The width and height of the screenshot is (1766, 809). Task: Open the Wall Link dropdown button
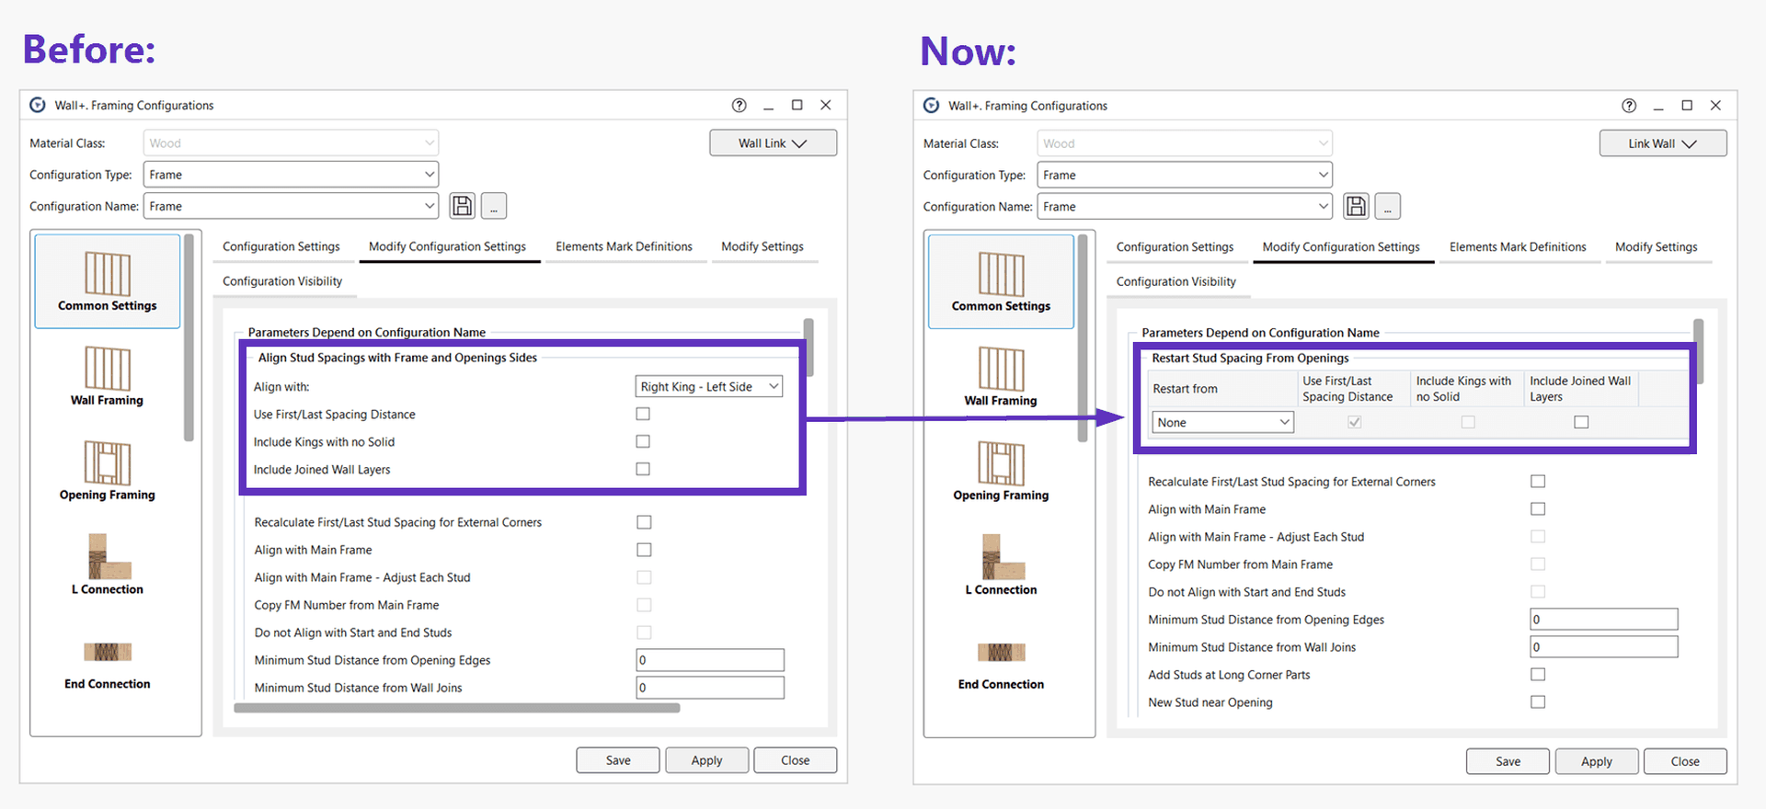click(x=773, y=143)
